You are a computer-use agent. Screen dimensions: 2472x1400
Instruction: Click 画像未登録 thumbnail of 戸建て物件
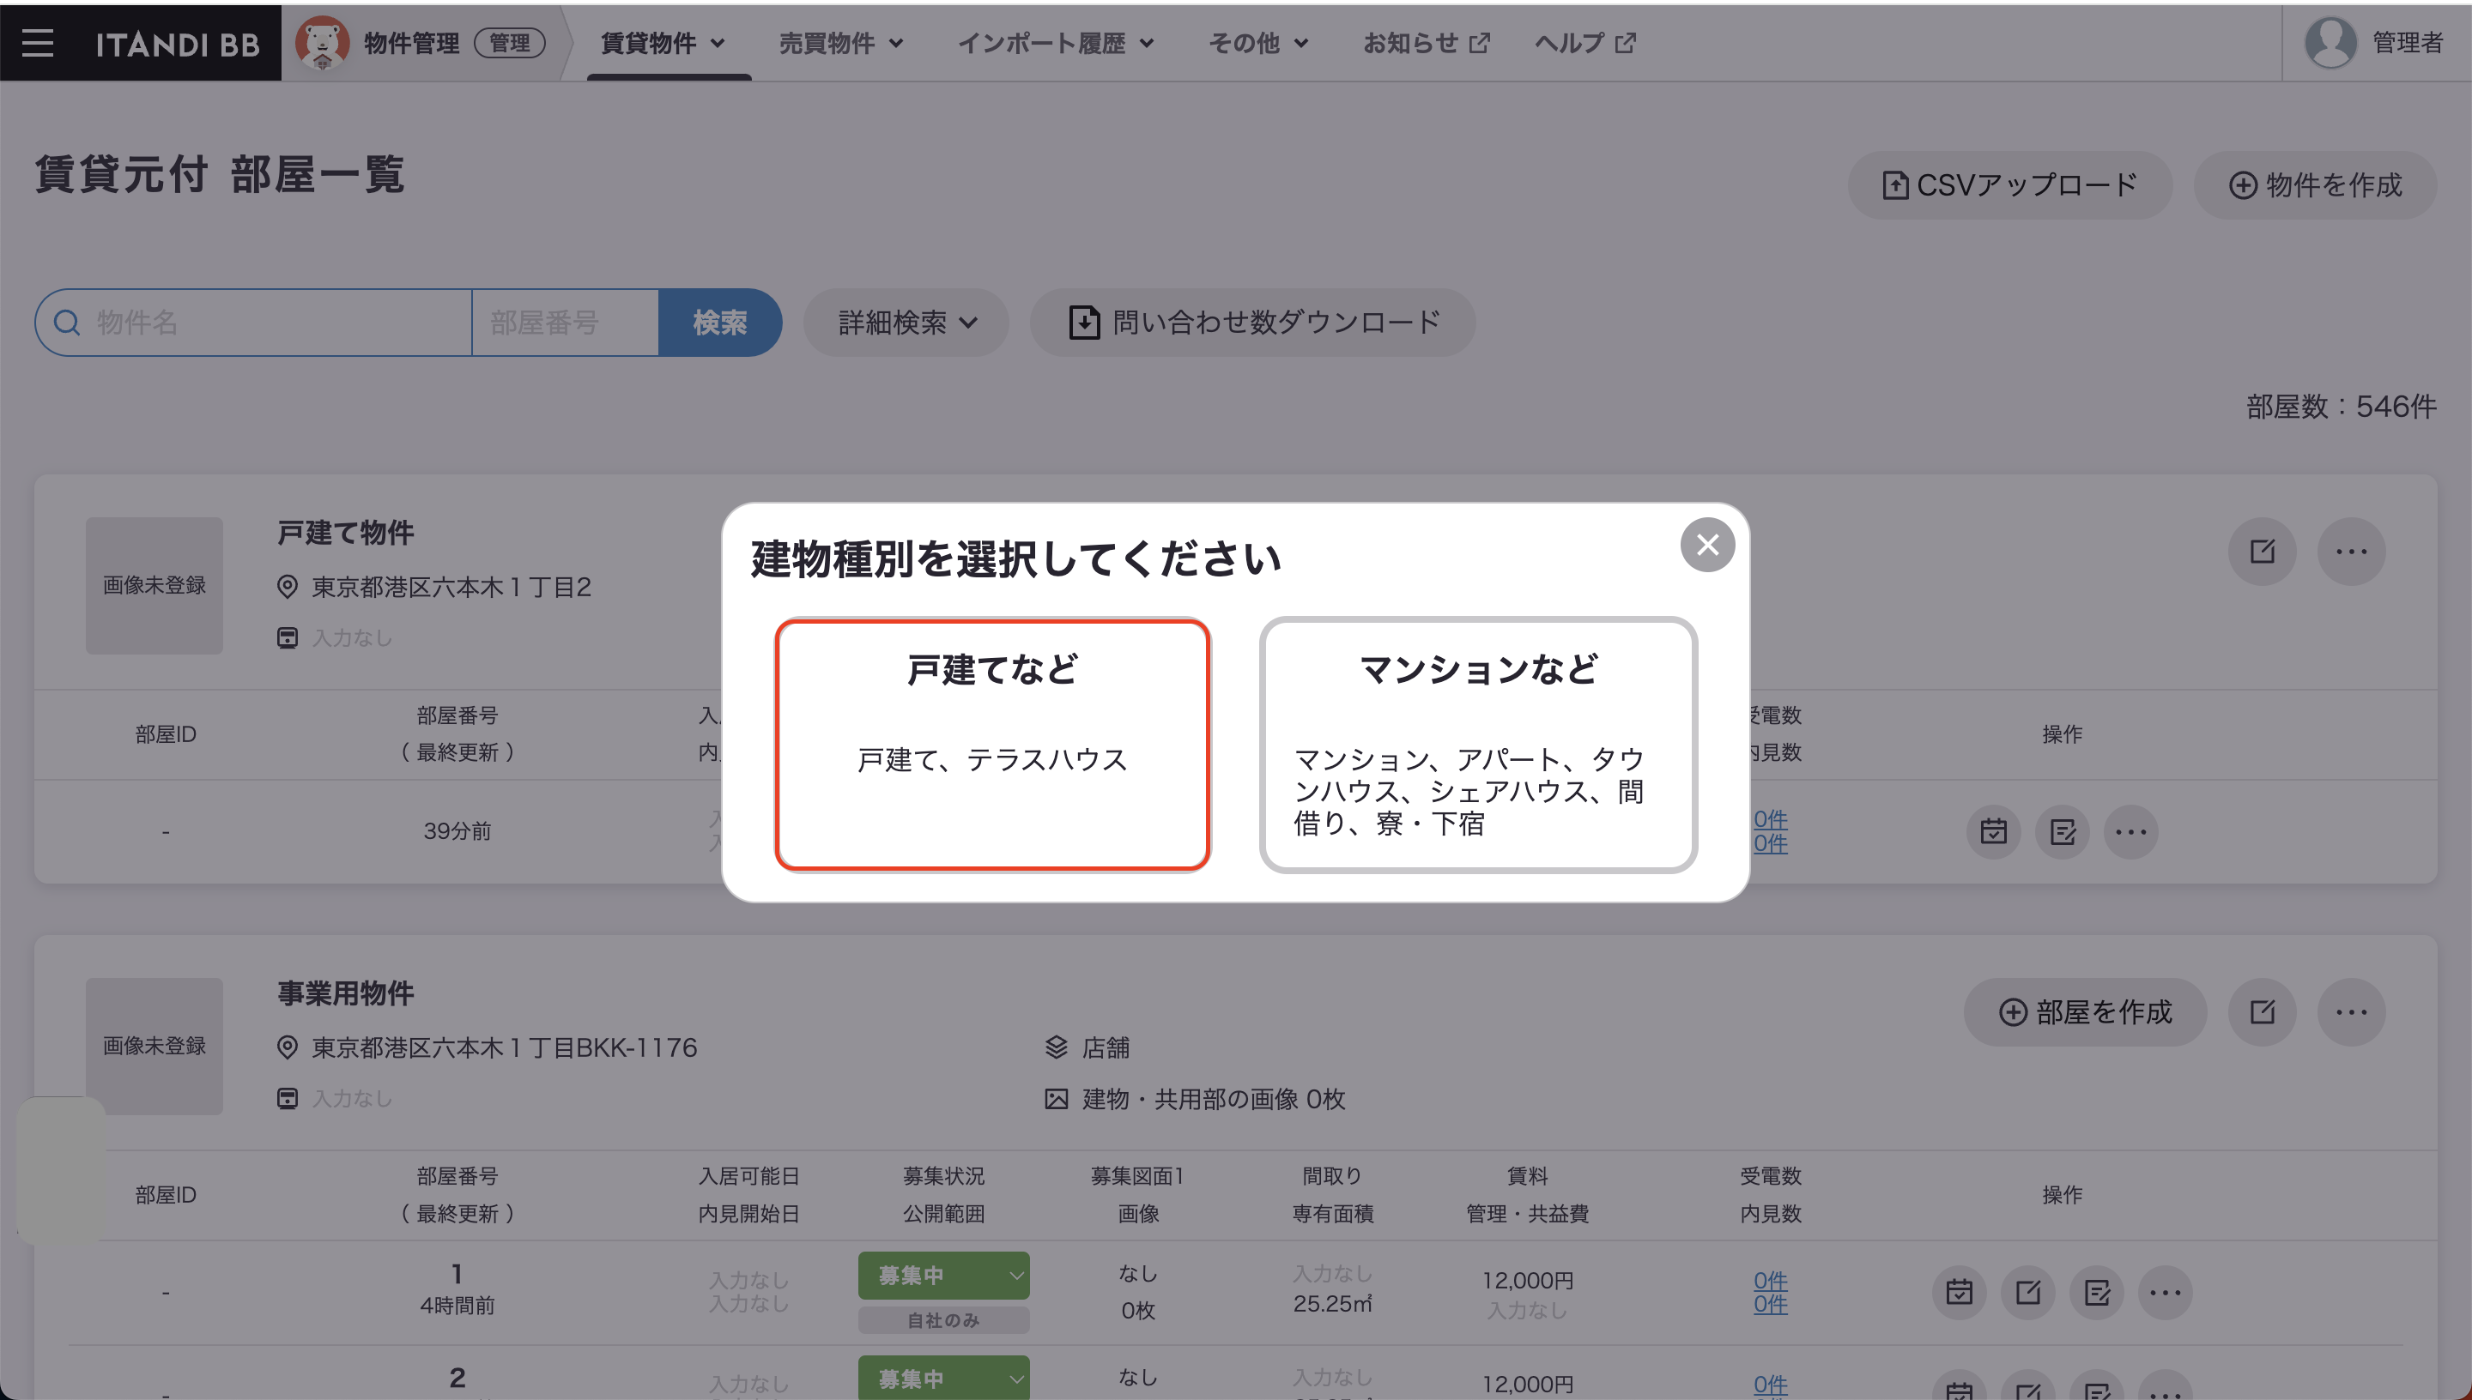click(154, 586)
